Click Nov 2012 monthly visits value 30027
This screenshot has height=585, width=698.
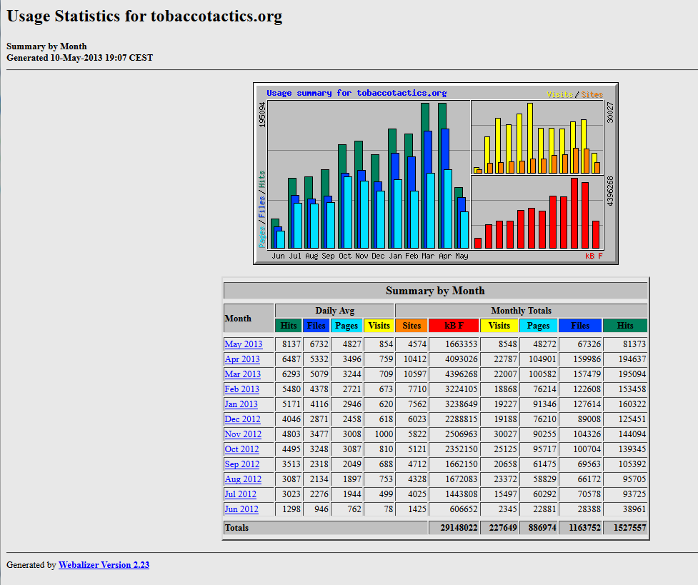pos(505,434)
